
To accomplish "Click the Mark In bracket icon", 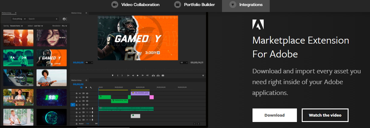I will pos(117,75).
